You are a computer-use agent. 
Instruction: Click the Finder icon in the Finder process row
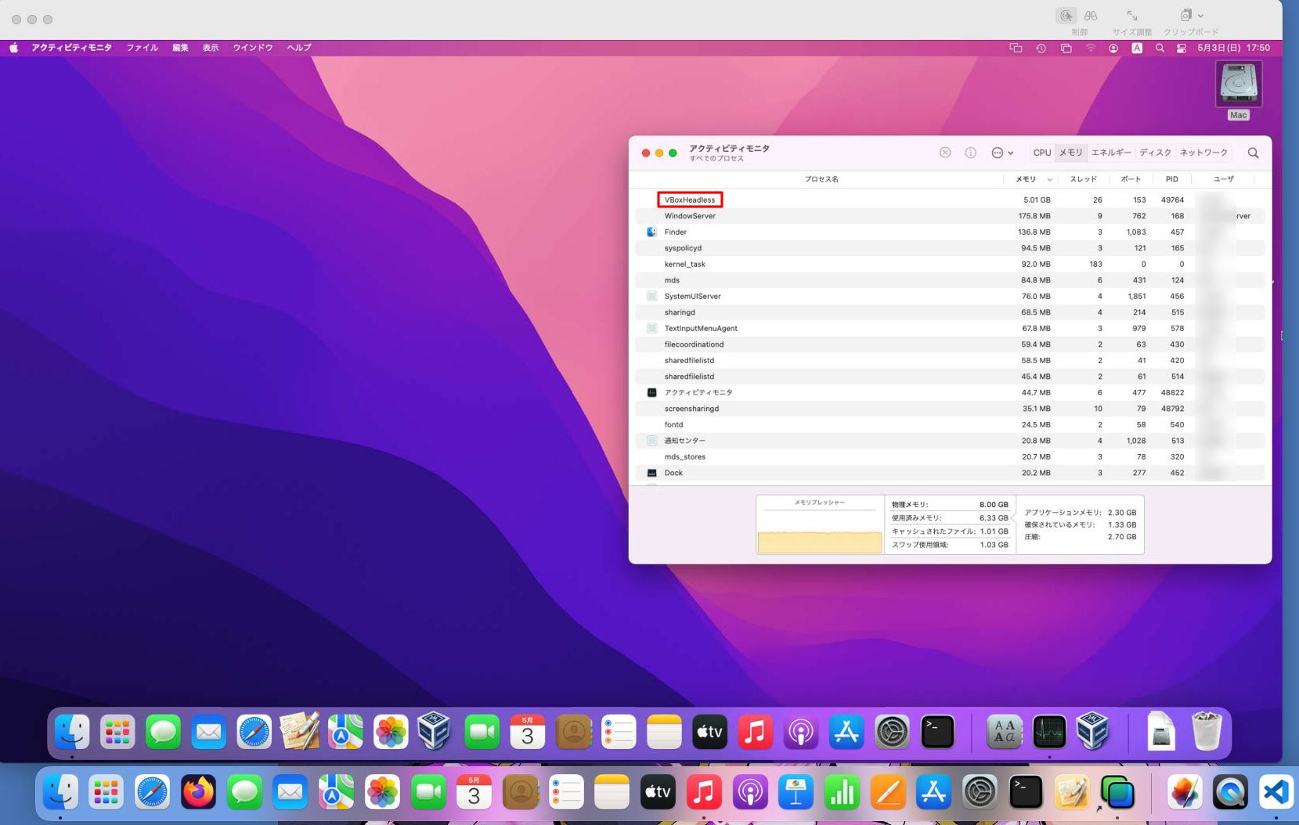click(651, 232)
